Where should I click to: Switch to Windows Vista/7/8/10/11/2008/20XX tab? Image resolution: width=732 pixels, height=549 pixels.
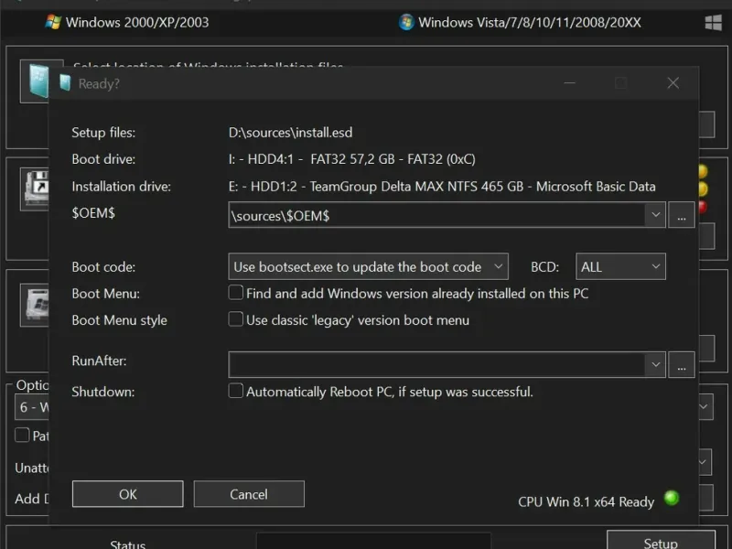tap(520, 22)
